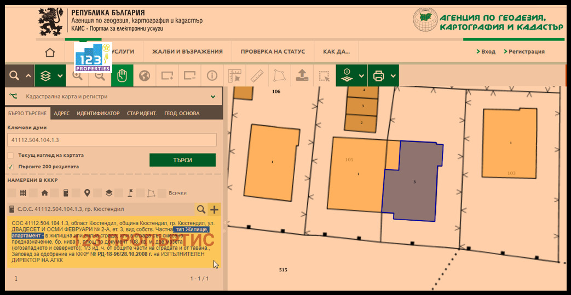571x295 pixels.
Task: Uncheck 'Първите 200 резултата' checkbox
Action: pyautogui.click(x=10, y=167)
